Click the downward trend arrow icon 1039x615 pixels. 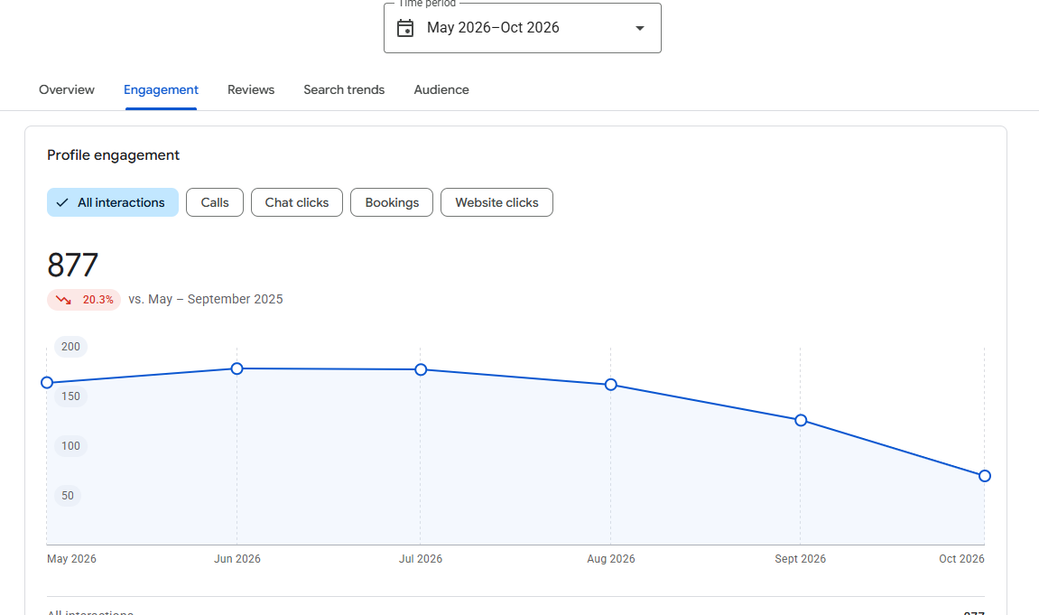coord(63,300)
